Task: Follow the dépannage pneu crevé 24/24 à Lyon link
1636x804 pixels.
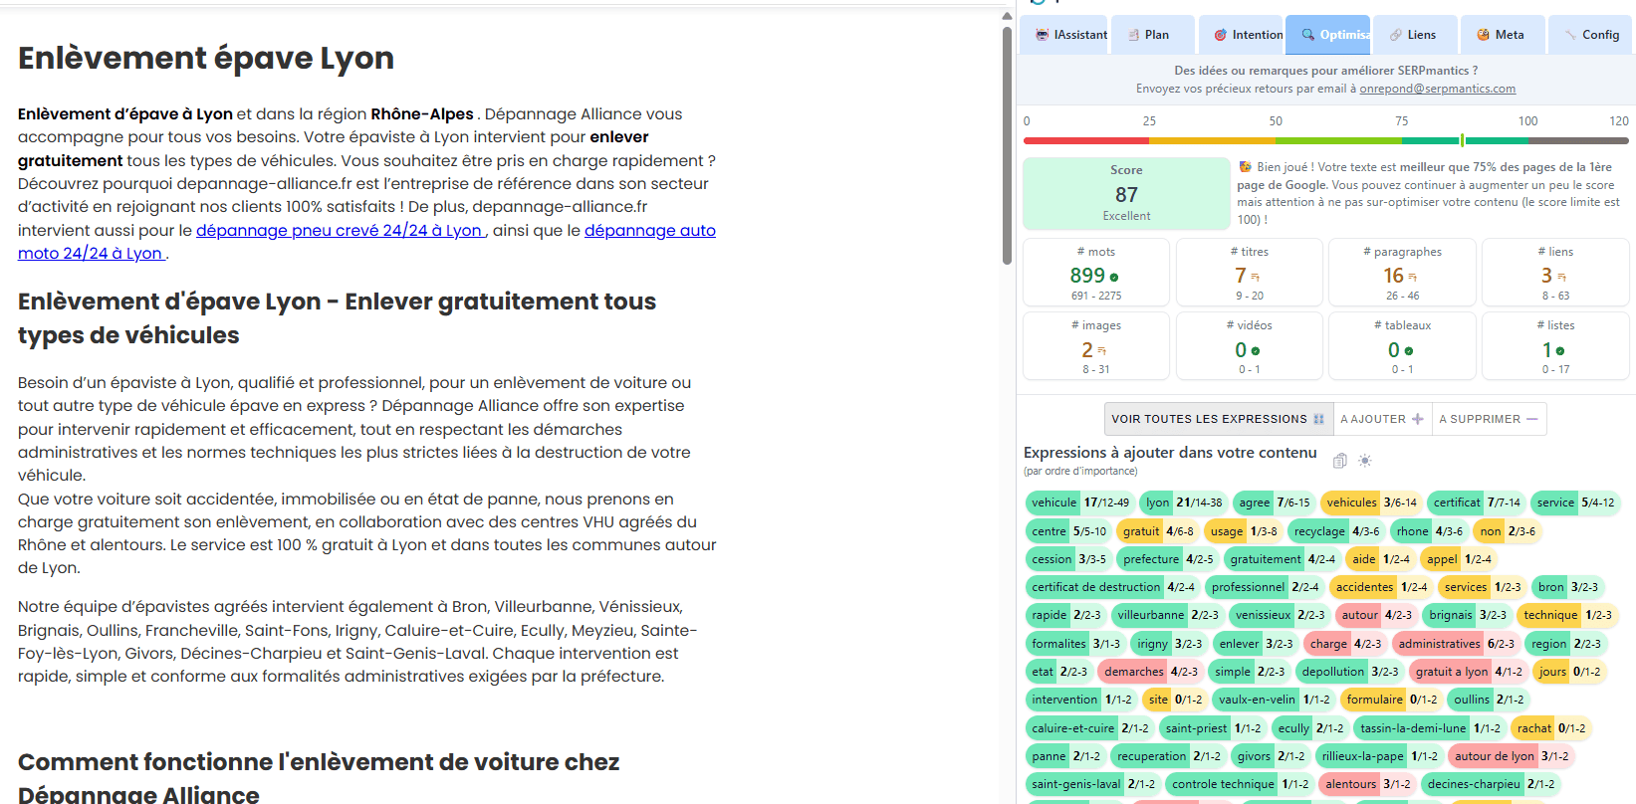Action: tap(341, 230)
